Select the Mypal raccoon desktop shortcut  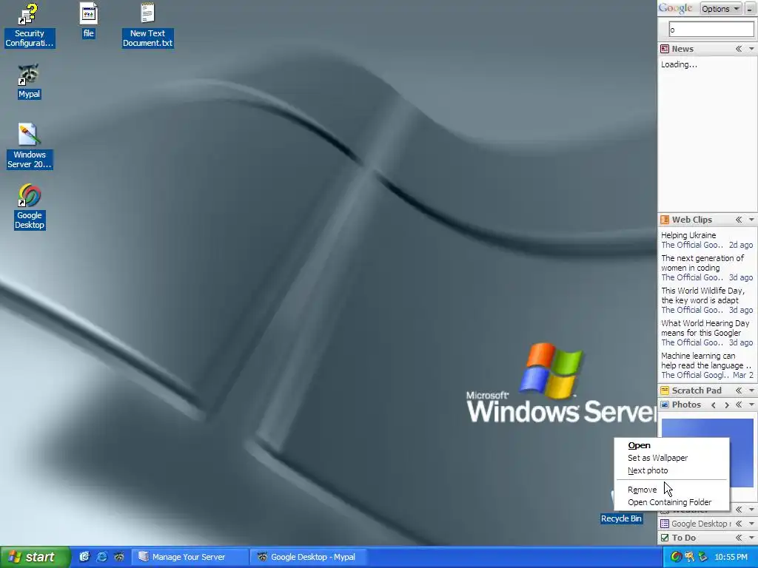point(29,81)
